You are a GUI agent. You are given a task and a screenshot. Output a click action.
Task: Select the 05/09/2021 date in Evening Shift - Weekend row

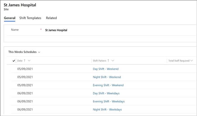25,85
